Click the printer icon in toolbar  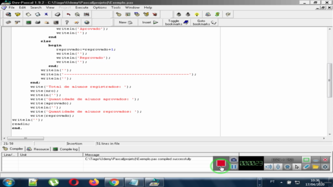57,15
